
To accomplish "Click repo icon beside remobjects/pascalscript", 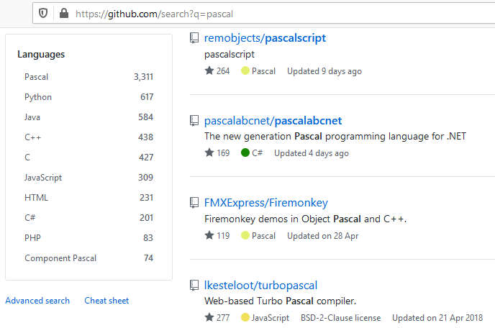I will point(194,38).
